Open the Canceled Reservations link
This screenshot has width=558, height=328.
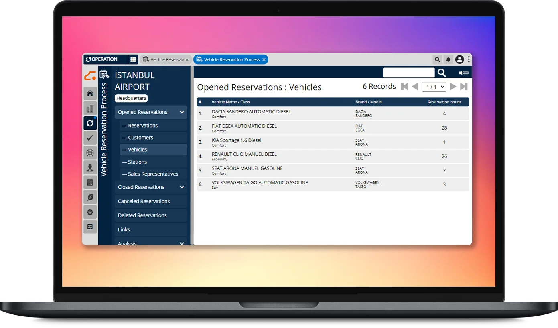(x=144, y=201)
